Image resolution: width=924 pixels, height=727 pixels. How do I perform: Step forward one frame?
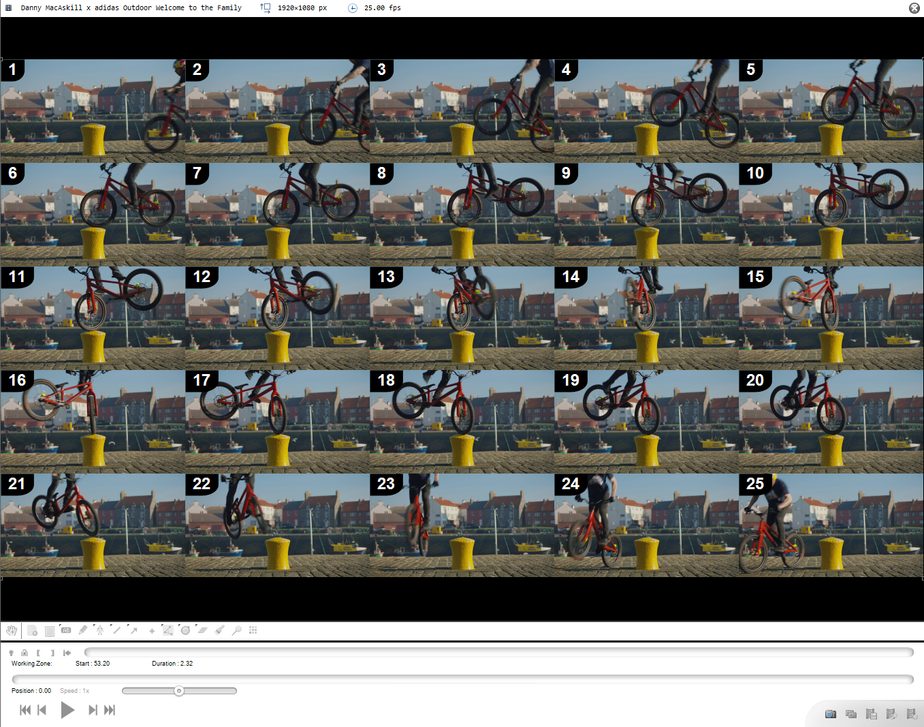click(x=92, y=710)
